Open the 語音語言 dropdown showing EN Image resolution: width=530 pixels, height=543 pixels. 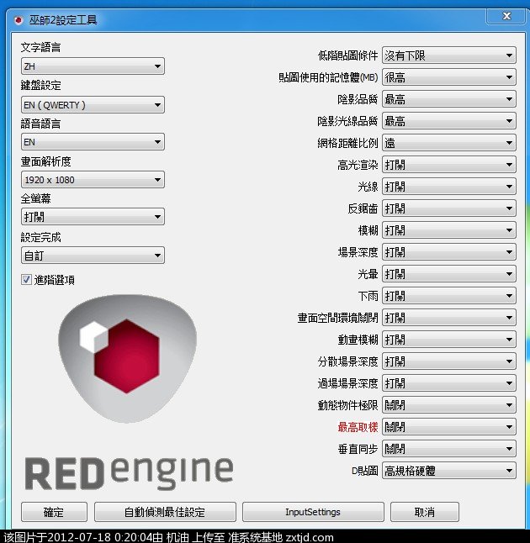pyautogui.click(x=93, y=142)
